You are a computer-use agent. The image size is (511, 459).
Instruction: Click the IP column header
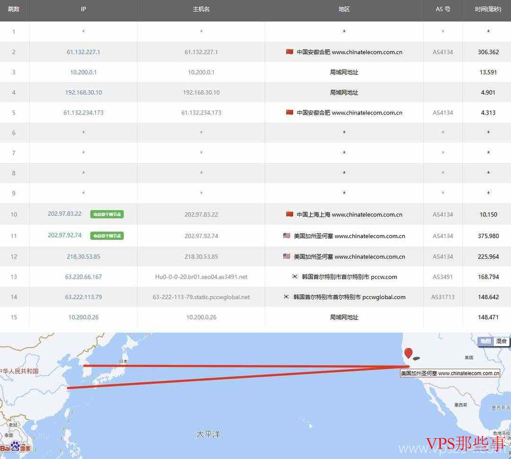83,9
